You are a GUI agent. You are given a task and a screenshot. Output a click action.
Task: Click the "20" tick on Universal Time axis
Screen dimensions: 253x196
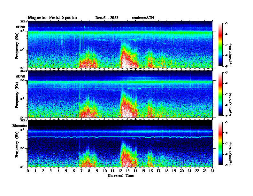[x=182, y=171]
